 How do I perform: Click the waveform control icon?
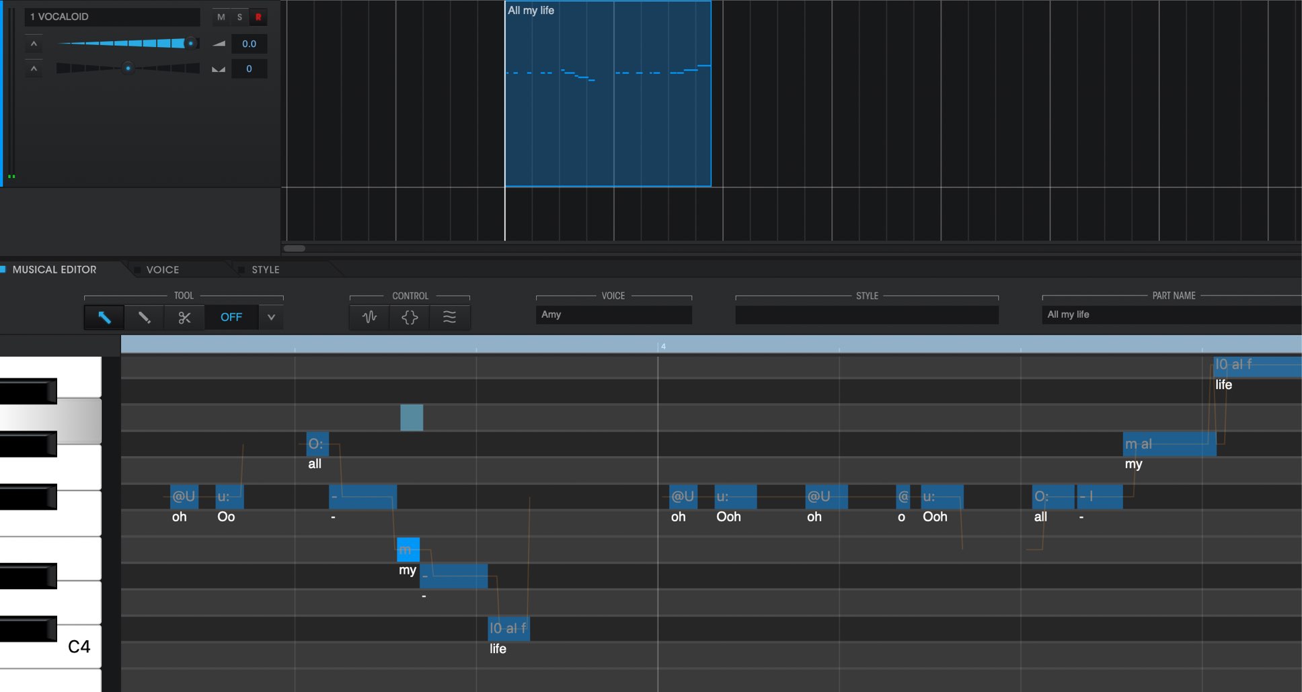pos(369,317)
